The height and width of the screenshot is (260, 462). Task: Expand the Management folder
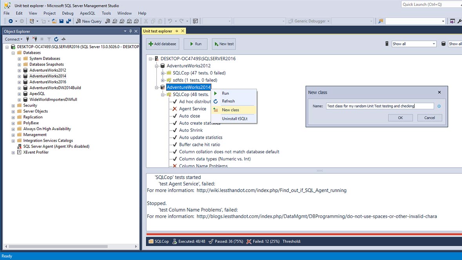[13, 135]
